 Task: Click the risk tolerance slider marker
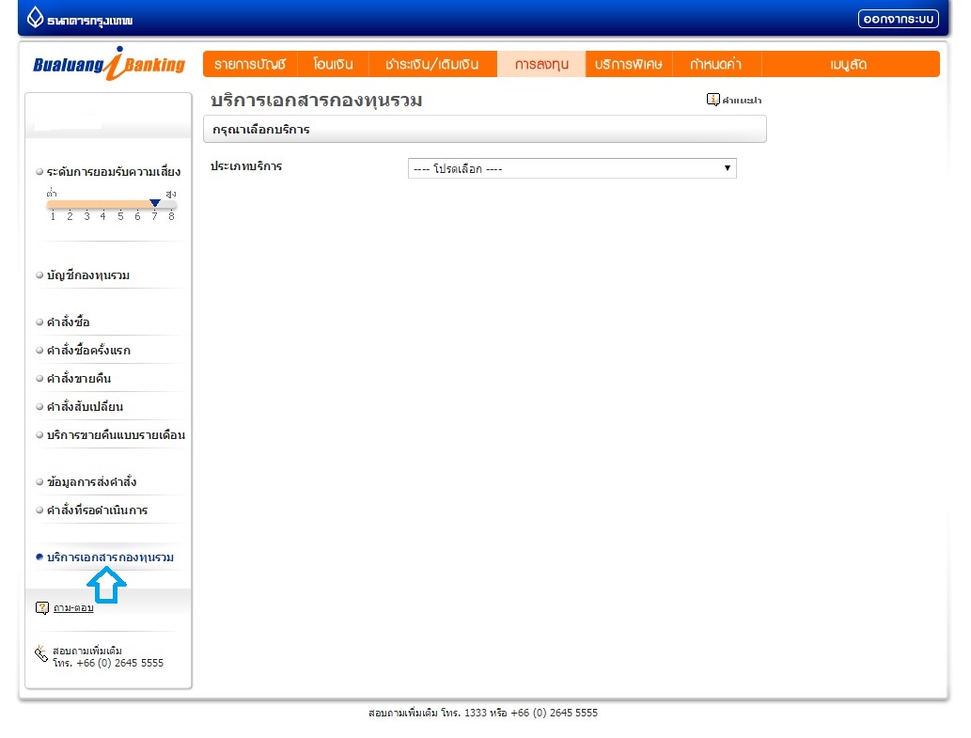[x=155, y=203]
